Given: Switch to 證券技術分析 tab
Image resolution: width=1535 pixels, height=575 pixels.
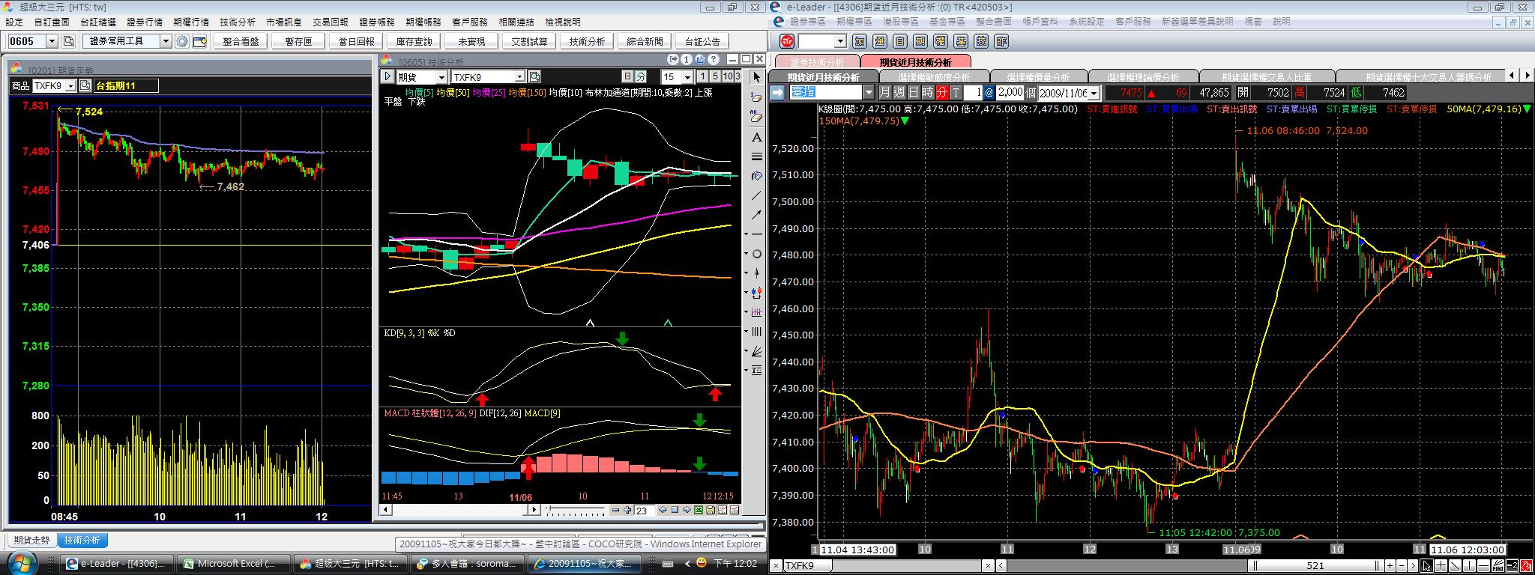Looking at the screenshot, I should point(817,62).
